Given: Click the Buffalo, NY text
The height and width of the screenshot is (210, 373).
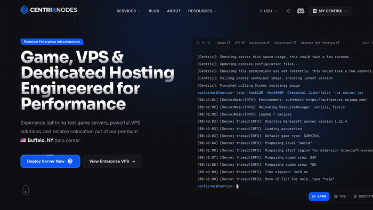Looking at the screenshot, I should (40, 140).
